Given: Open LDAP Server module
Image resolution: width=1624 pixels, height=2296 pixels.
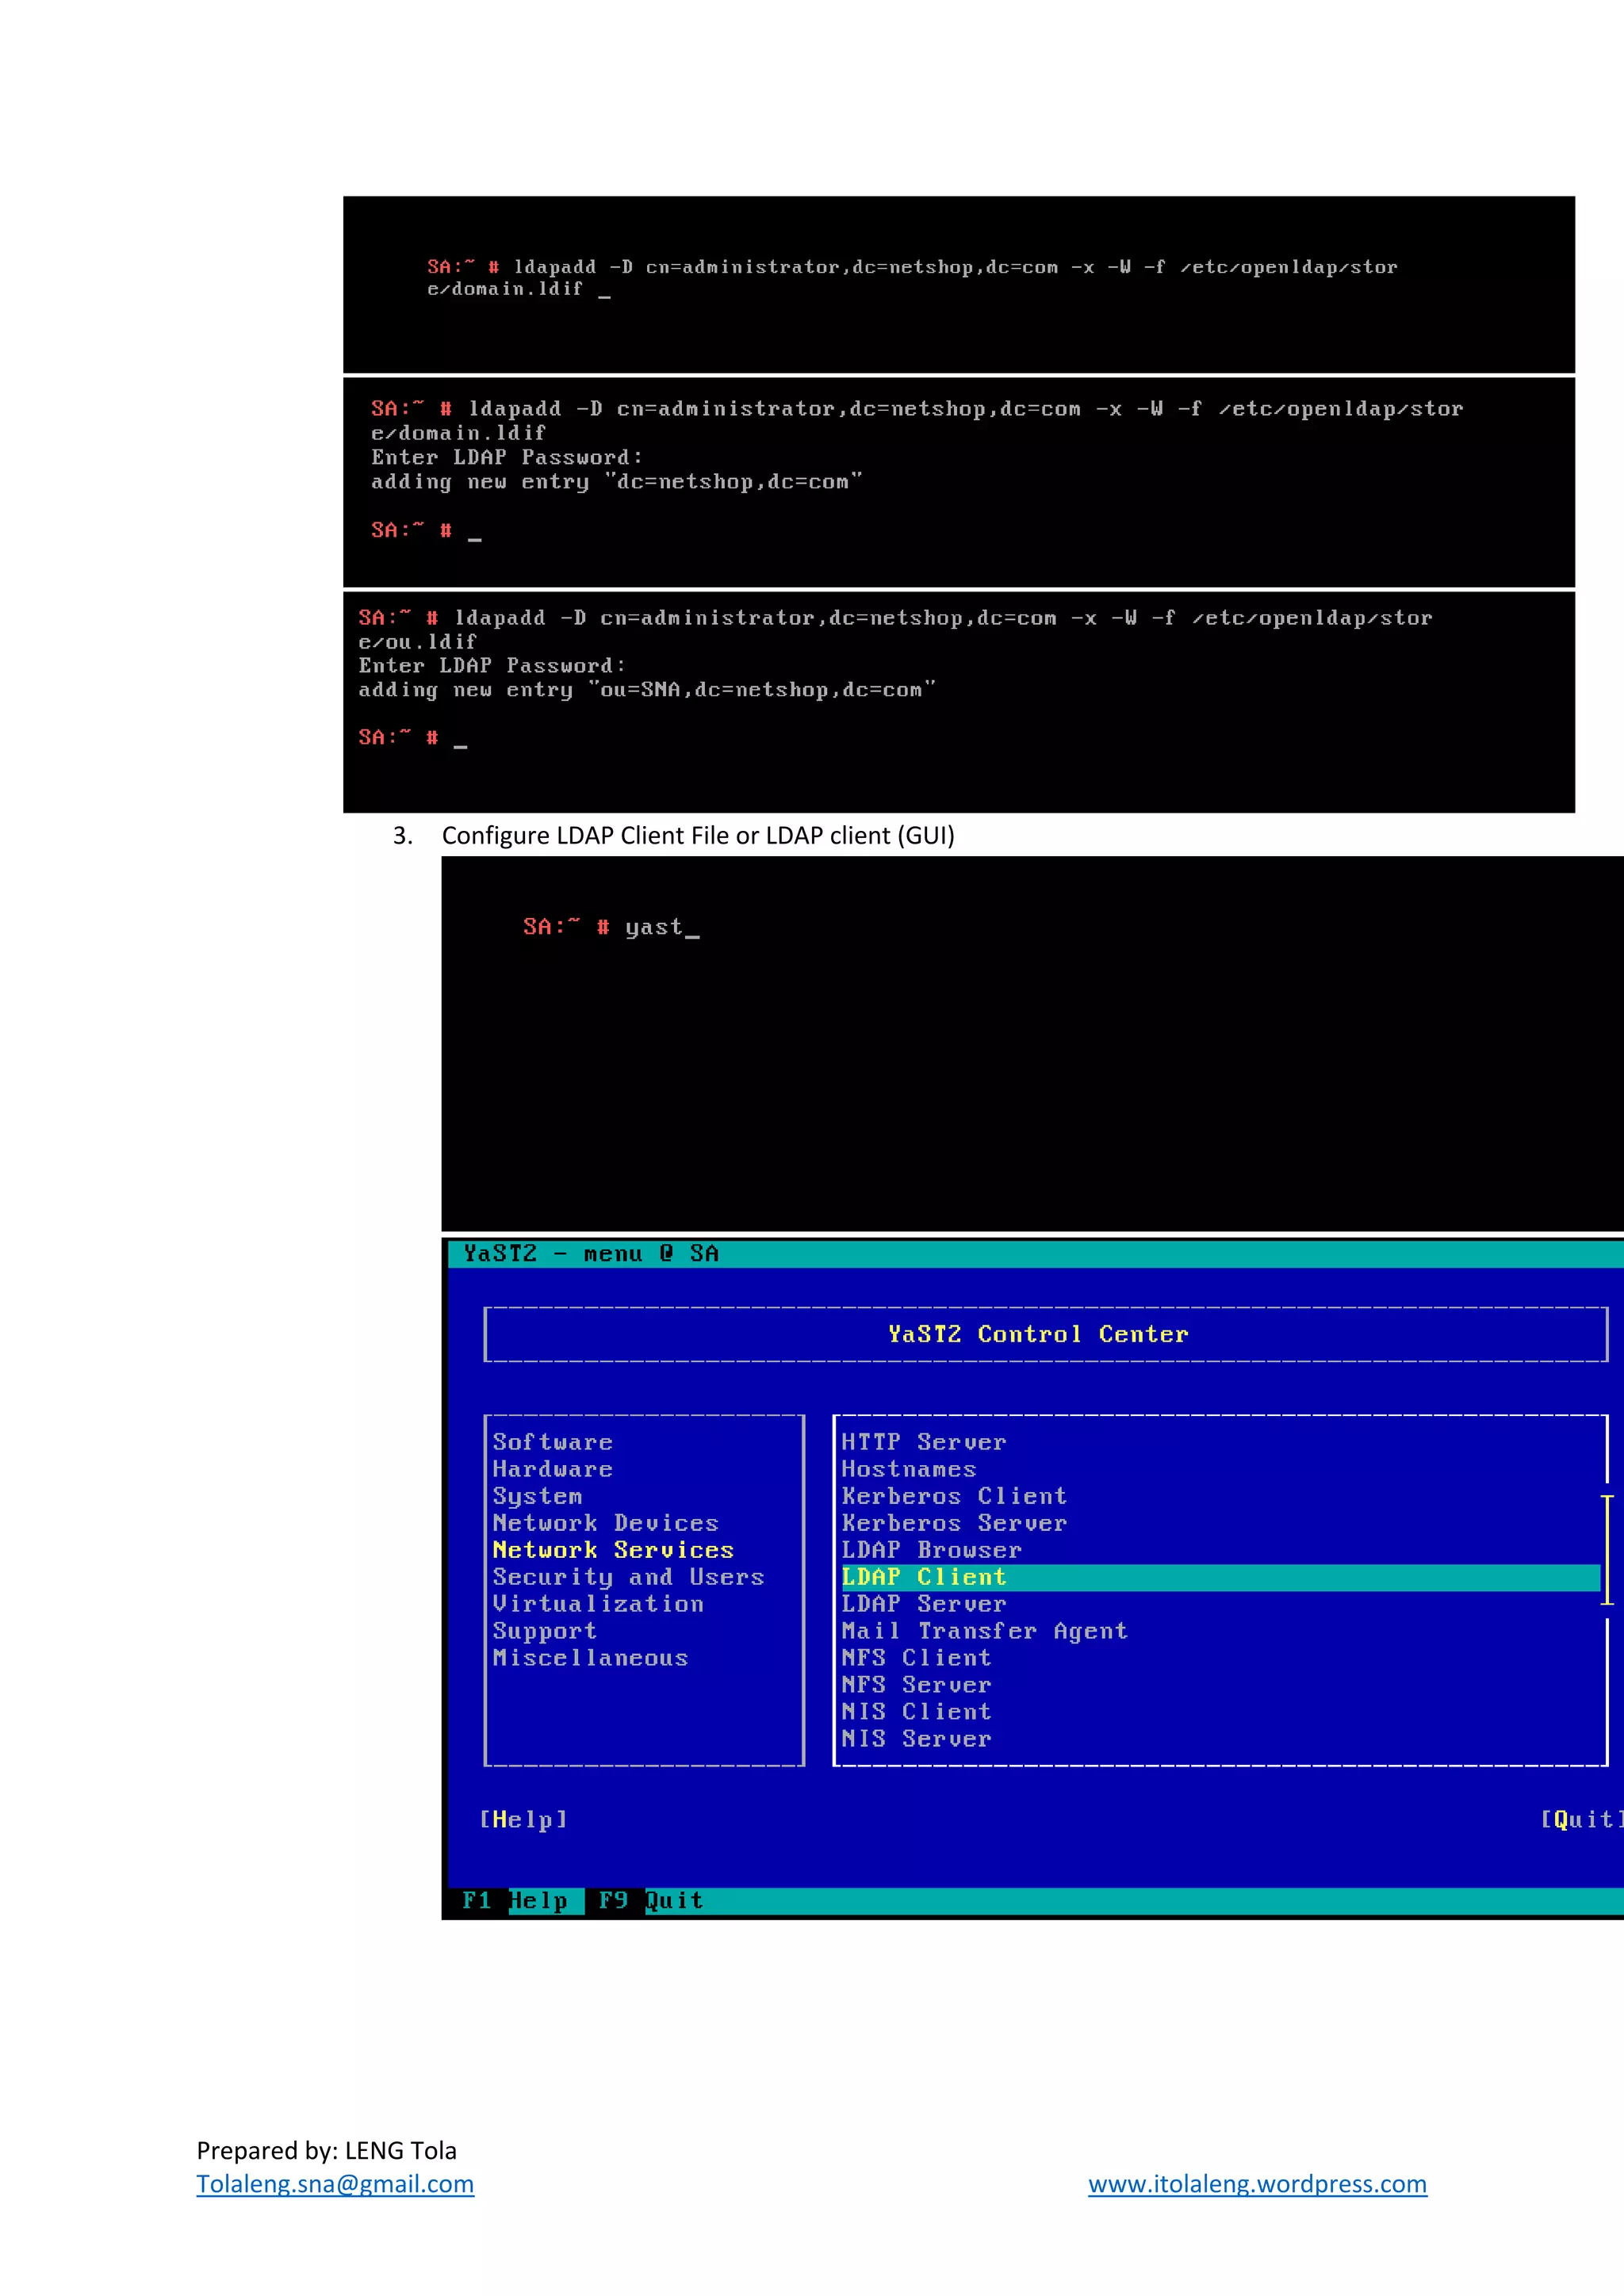Looking at the screenshot, I should pyautogui.click(x=923, y=1604).
